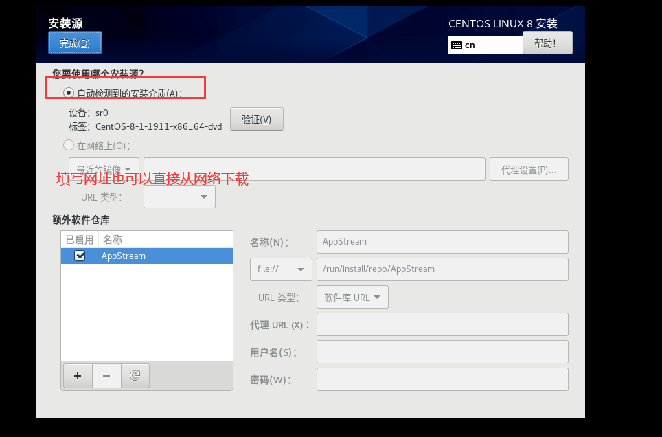The width and height of the screenshot is (662, 437).
Task: Click the 名称(N) AppStream name field
Action: (x=442, y=242)
